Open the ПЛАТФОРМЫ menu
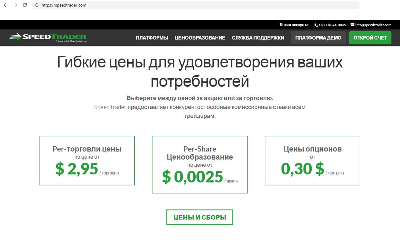This screenshot has height=249, width=400. (x=152, y=38)
